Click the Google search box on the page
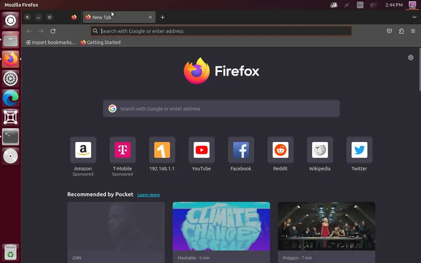421x263 pixels. pyautogui.click(x=221, y=108)
